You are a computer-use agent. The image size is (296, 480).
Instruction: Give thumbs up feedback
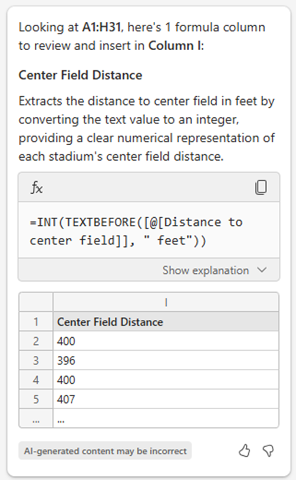pos(244,450)
